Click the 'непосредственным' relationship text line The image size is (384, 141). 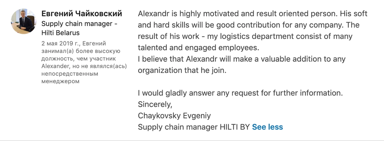69,74
